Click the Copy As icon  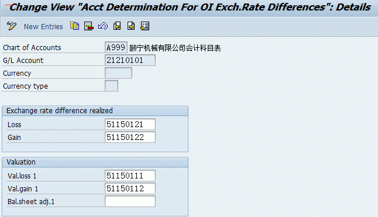tap(75, 26)
